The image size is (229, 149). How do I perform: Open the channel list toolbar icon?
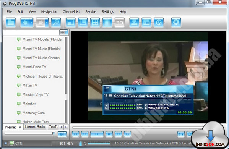click(x=146, y=23)
